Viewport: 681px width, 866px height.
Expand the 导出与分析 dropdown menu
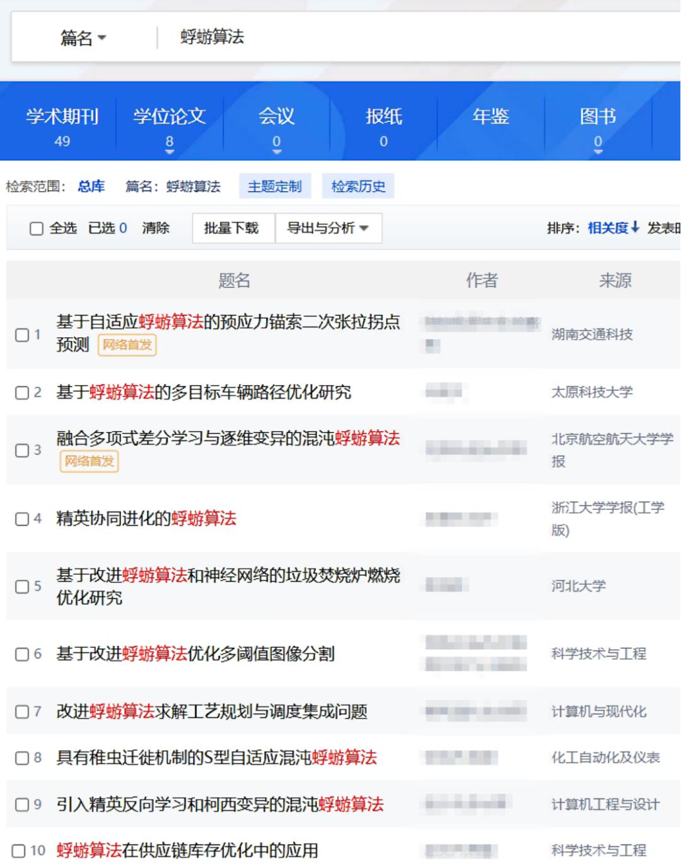pyautogui.click(x=328, y=228)
